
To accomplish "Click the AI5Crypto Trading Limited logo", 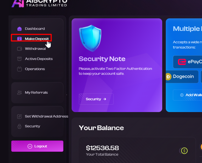I will 39,3.
